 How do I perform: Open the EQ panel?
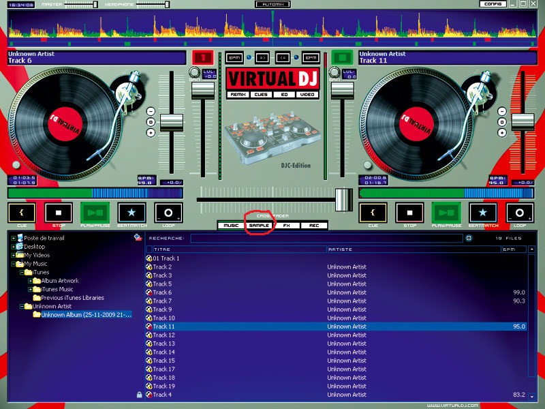[284, 95]
